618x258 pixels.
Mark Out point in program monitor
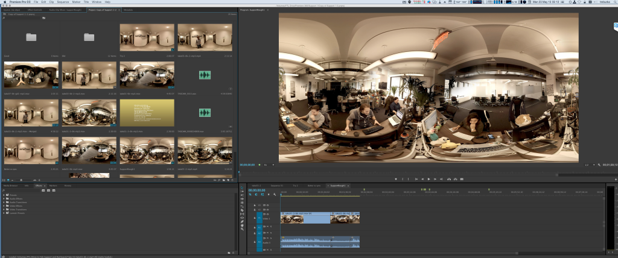(409, 179)
